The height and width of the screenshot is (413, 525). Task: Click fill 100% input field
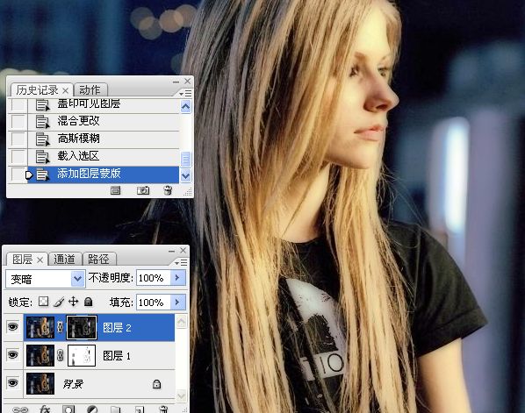click(x=153, y=303)
